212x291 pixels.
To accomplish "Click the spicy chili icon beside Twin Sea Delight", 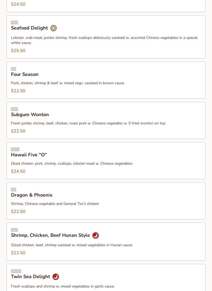I will pyautogui.click(x=56, y=277).
